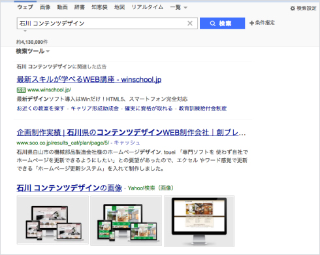Open the winschool.jp ad title link

[89, 80]
